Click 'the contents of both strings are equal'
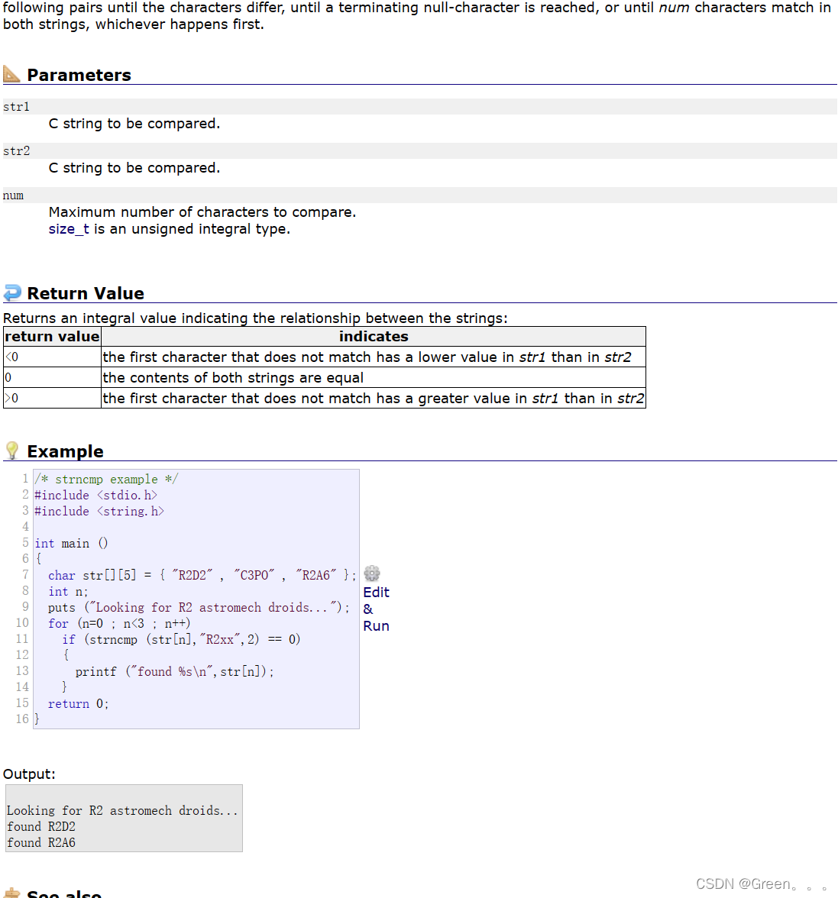The width and height of the screenshot is (838, 898). [x=233, y=378]
